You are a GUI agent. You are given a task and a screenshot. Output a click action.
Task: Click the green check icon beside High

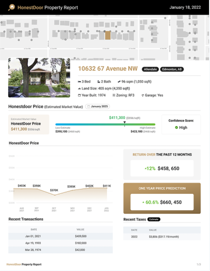(x=176, y=128)
